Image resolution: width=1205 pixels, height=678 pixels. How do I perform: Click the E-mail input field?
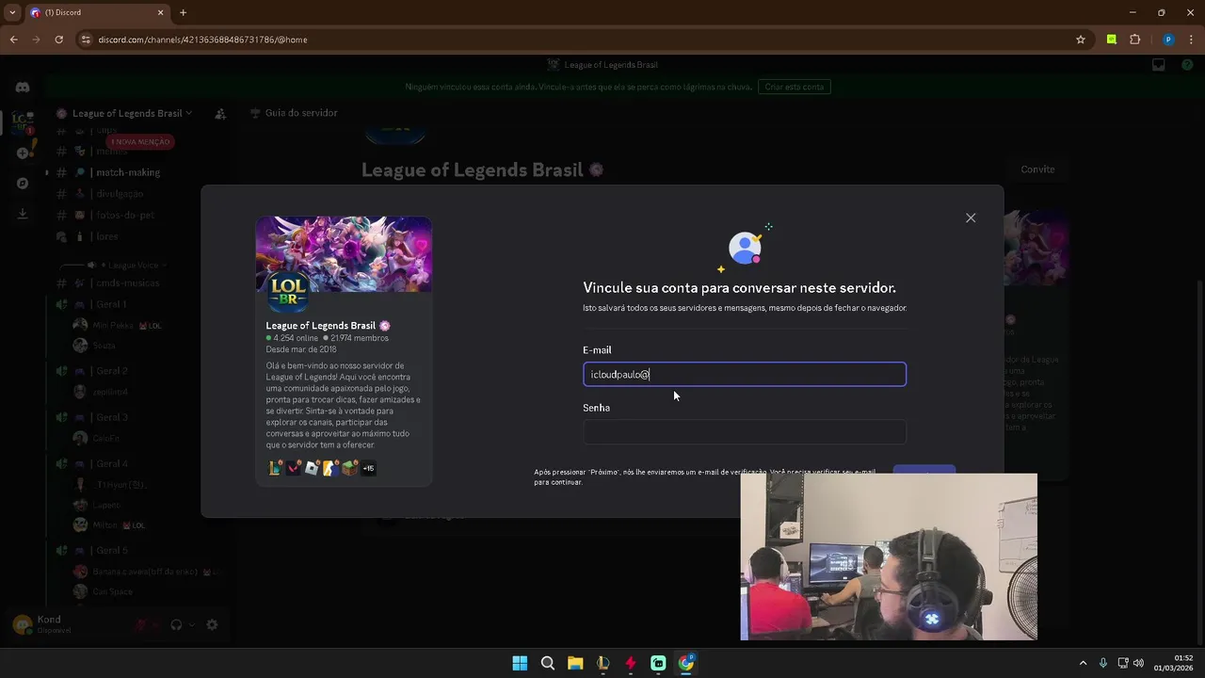(x=745, y=375)
